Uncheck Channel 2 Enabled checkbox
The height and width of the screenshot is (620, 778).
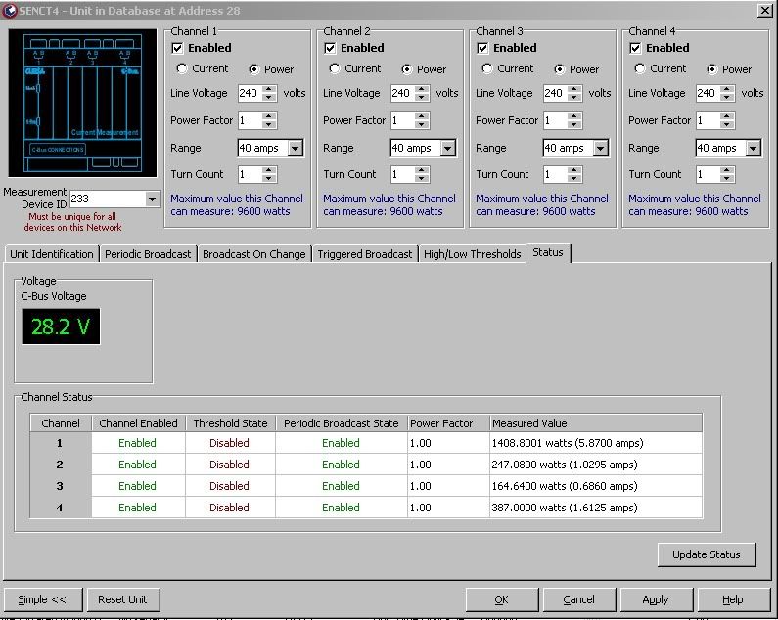pos(330,48)
